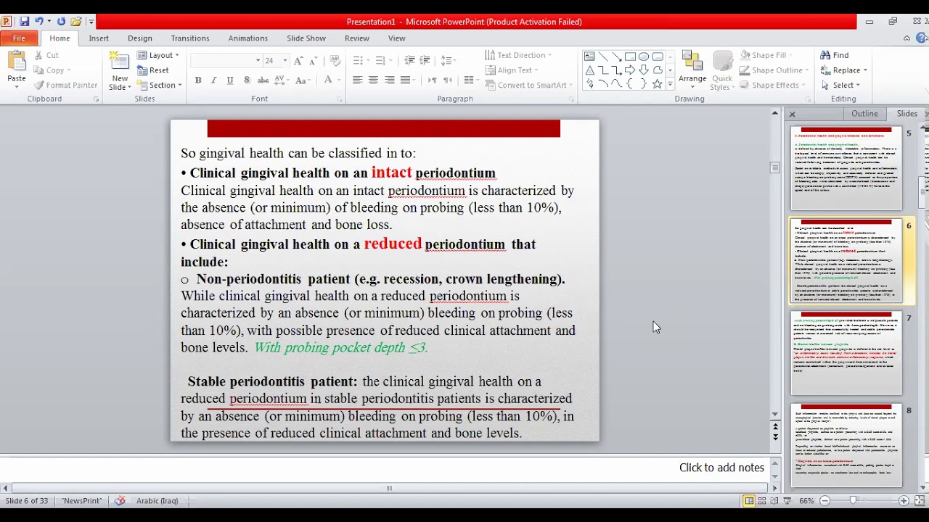Select the Rectangle shape in gallery

[x=630, y=57]
